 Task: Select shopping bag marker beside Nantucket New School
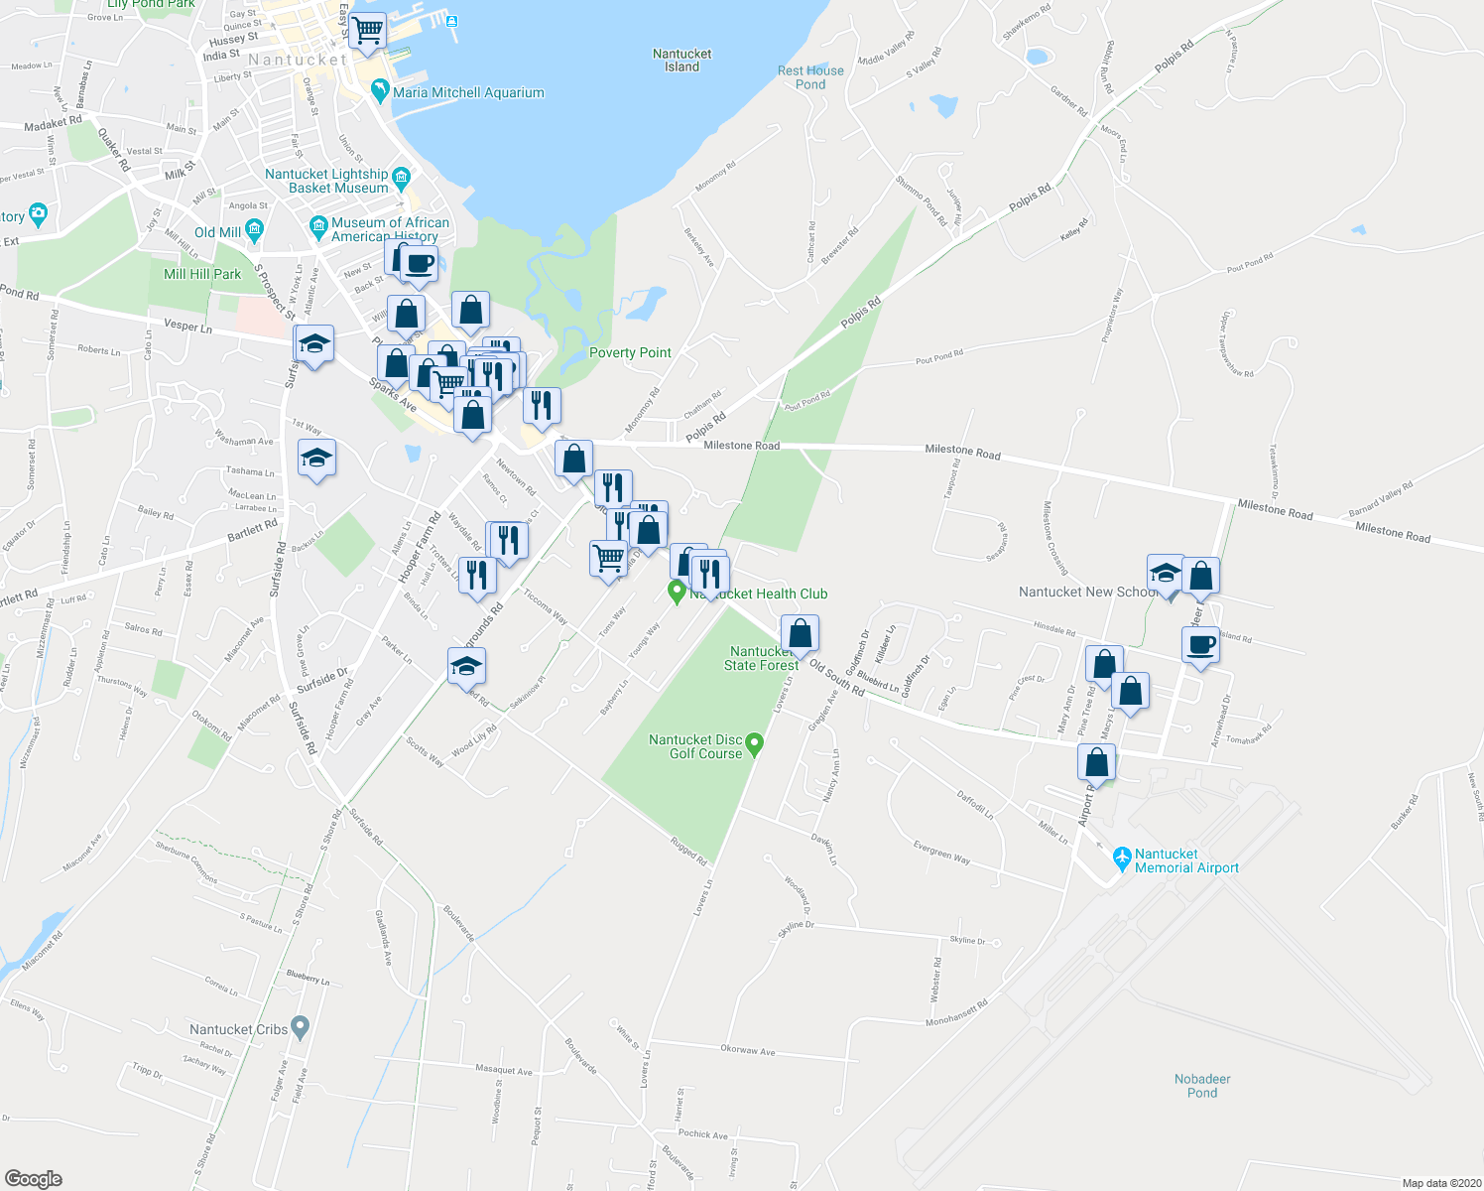click(1200, 577)
